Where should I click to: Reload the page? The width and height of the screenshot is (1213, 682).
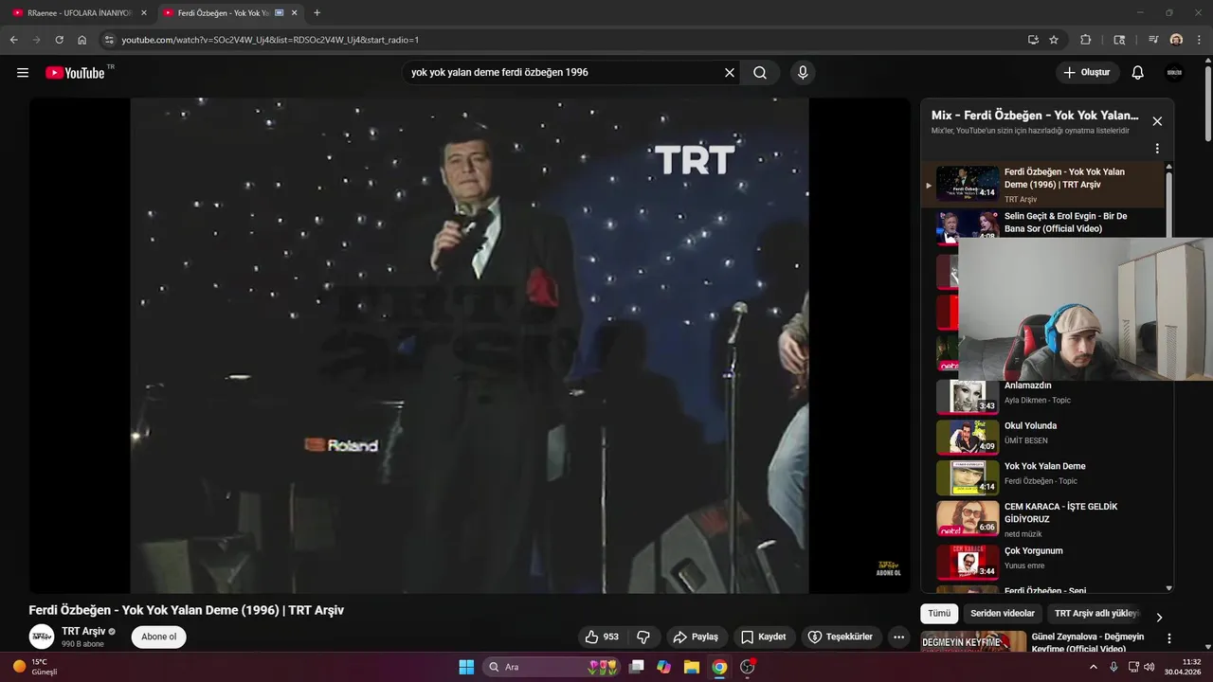click(x=59, y=40)
